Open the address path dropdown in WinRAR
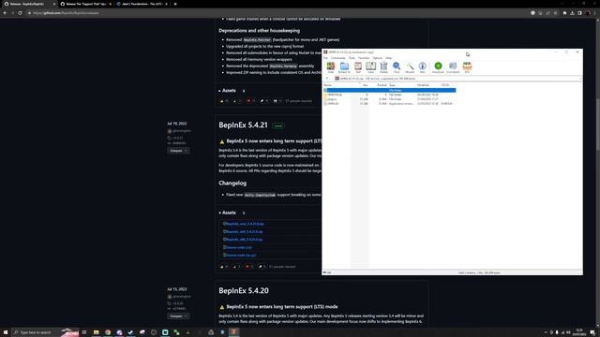Screen dimensions: 600x337 [580, 79]
